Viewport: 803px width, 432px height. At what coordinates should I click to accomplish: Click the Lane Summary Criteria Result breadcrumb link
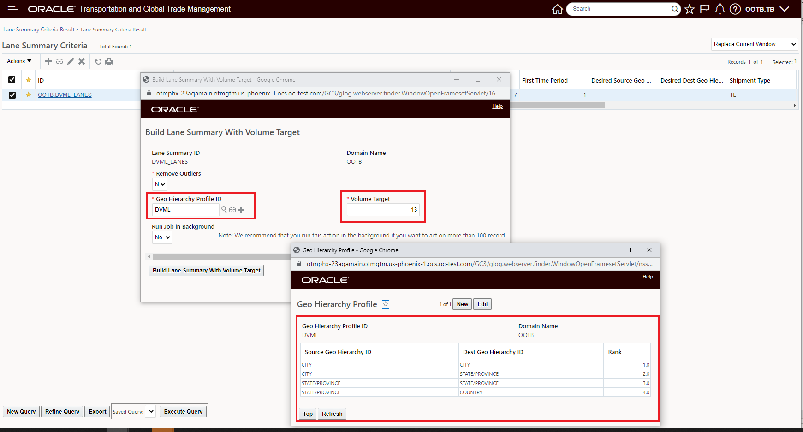tap(39, 30)
